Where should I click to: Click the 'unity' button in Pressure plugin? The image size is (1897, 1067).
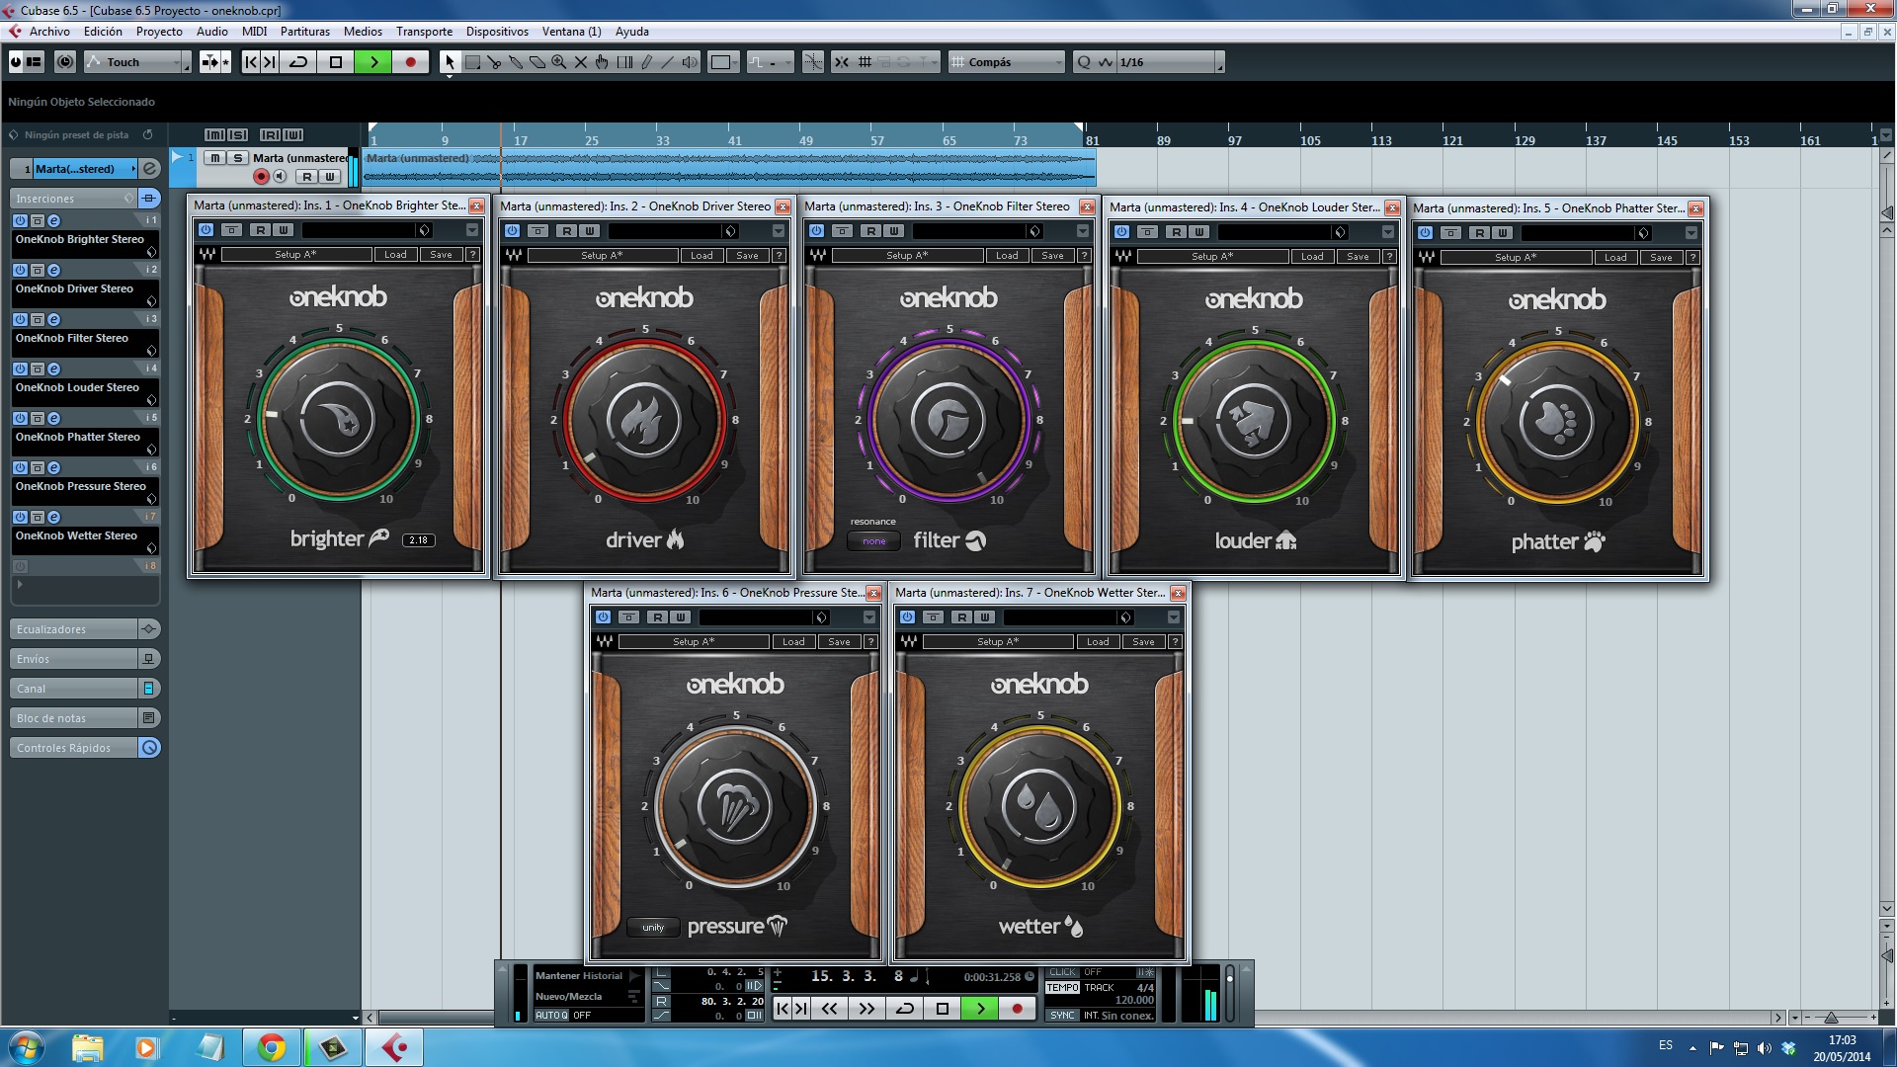[653, 928]
